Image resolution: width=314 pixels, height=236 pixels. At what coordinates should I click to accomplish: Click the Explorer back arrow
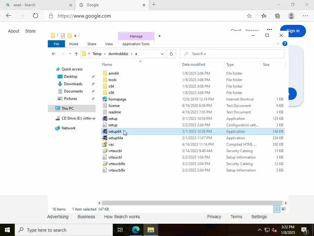54,54
